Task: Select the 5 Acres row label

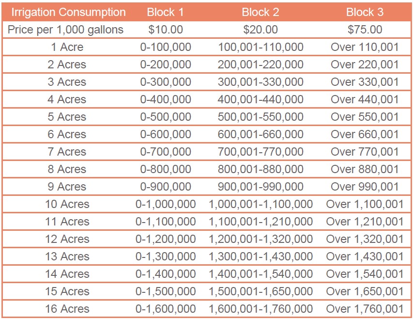Action: pos(67,117)
